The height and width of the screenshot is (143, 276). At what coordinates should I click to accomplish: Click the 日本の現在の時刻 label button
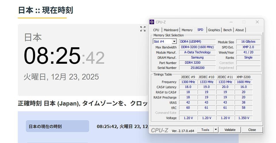(x=57, y=126)
